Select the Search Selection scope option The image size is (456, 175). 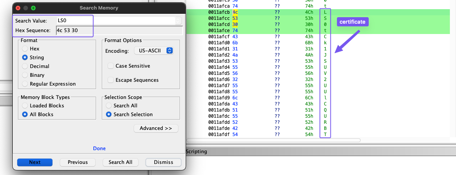[x=109, y=115]
